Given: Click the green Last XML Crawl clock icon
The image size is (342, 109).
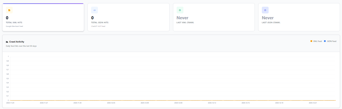Looking at the screenshot, I should point(180,10).
